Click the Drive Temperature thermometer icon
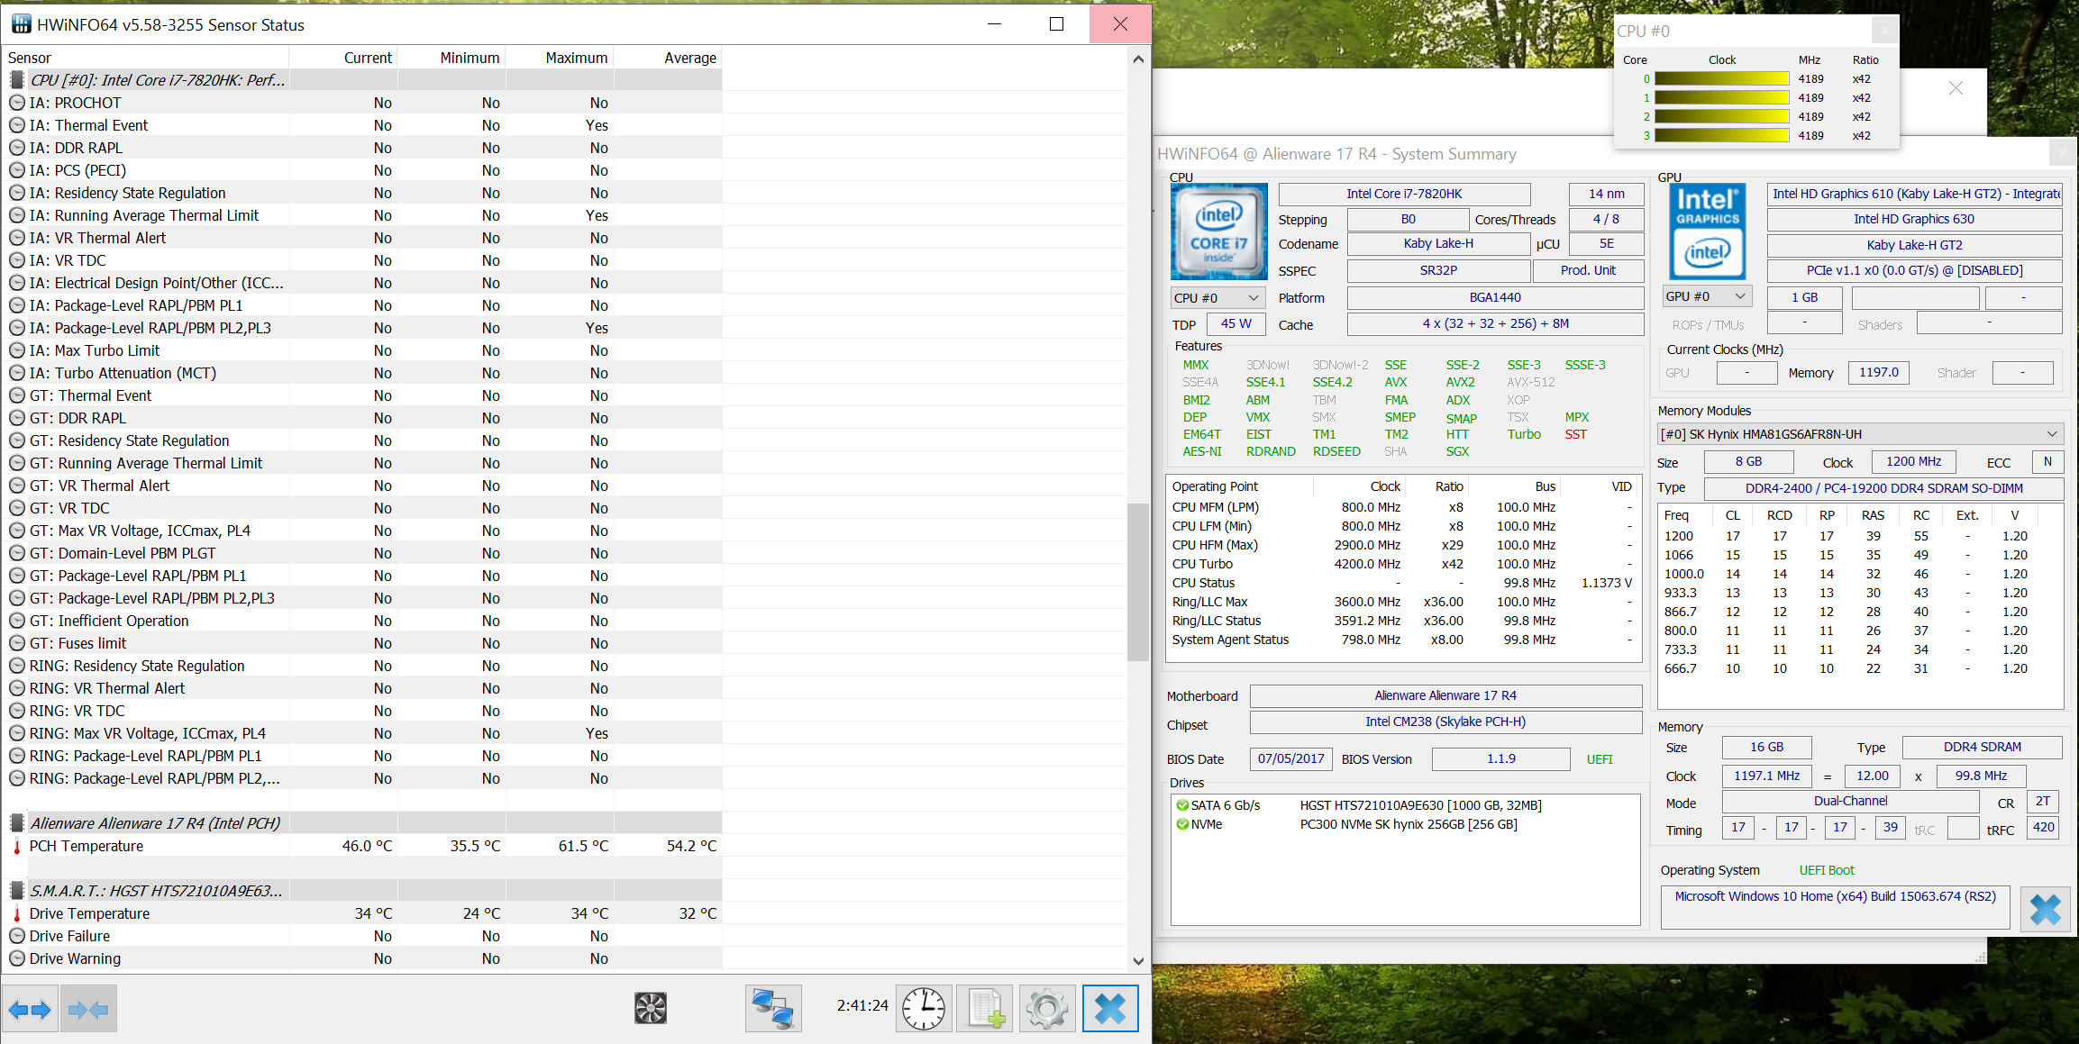 (17, 913)
